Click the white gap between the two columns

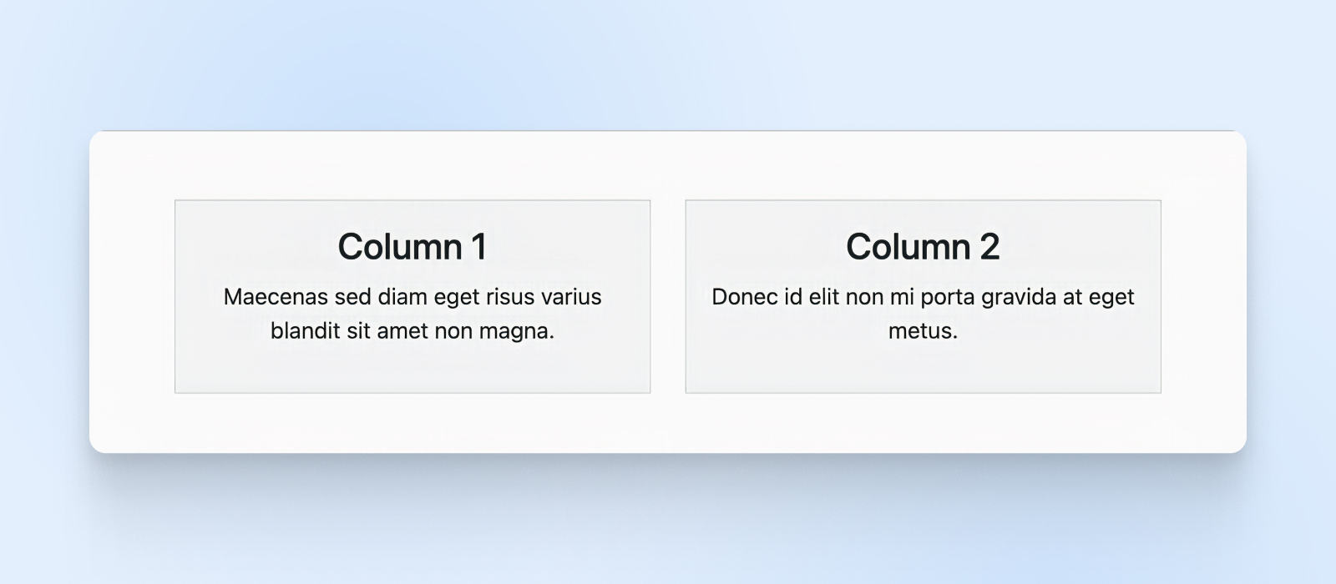(668, 296)
